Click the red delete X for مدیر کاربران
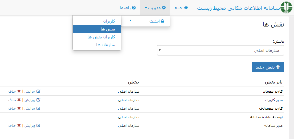 click(19, 100)
